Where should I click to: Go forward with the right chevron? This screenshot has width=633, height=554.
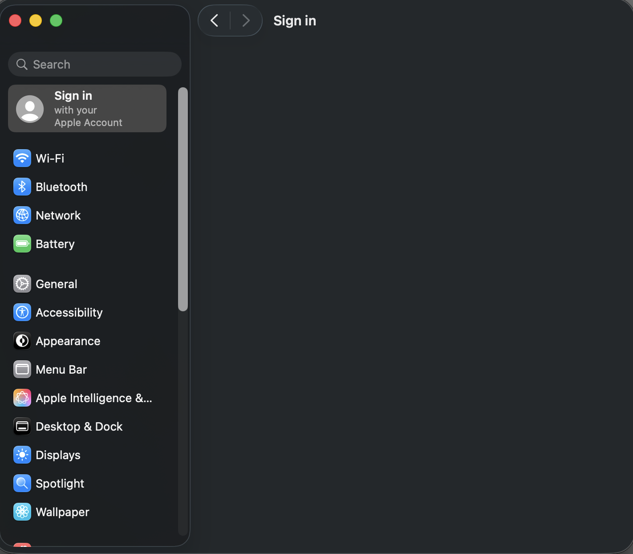coord(246,20)
